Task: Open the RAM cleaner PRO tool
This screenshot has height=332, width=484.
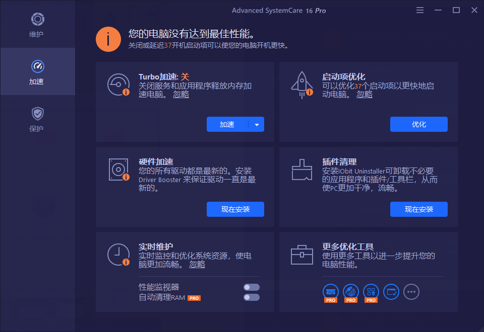Action: click(x=330, y=292)
